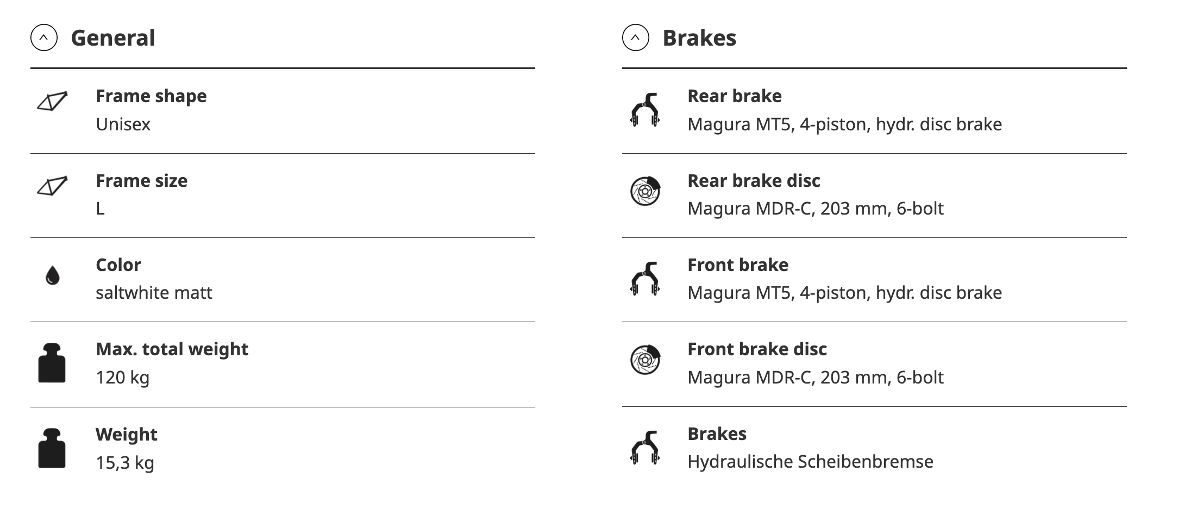Image resolution: width=1178 pixels, height=528 pixels.
Task: Click the Rear brake Magura MT5 description
Action: pyautogui.click(x=844, y=124)
